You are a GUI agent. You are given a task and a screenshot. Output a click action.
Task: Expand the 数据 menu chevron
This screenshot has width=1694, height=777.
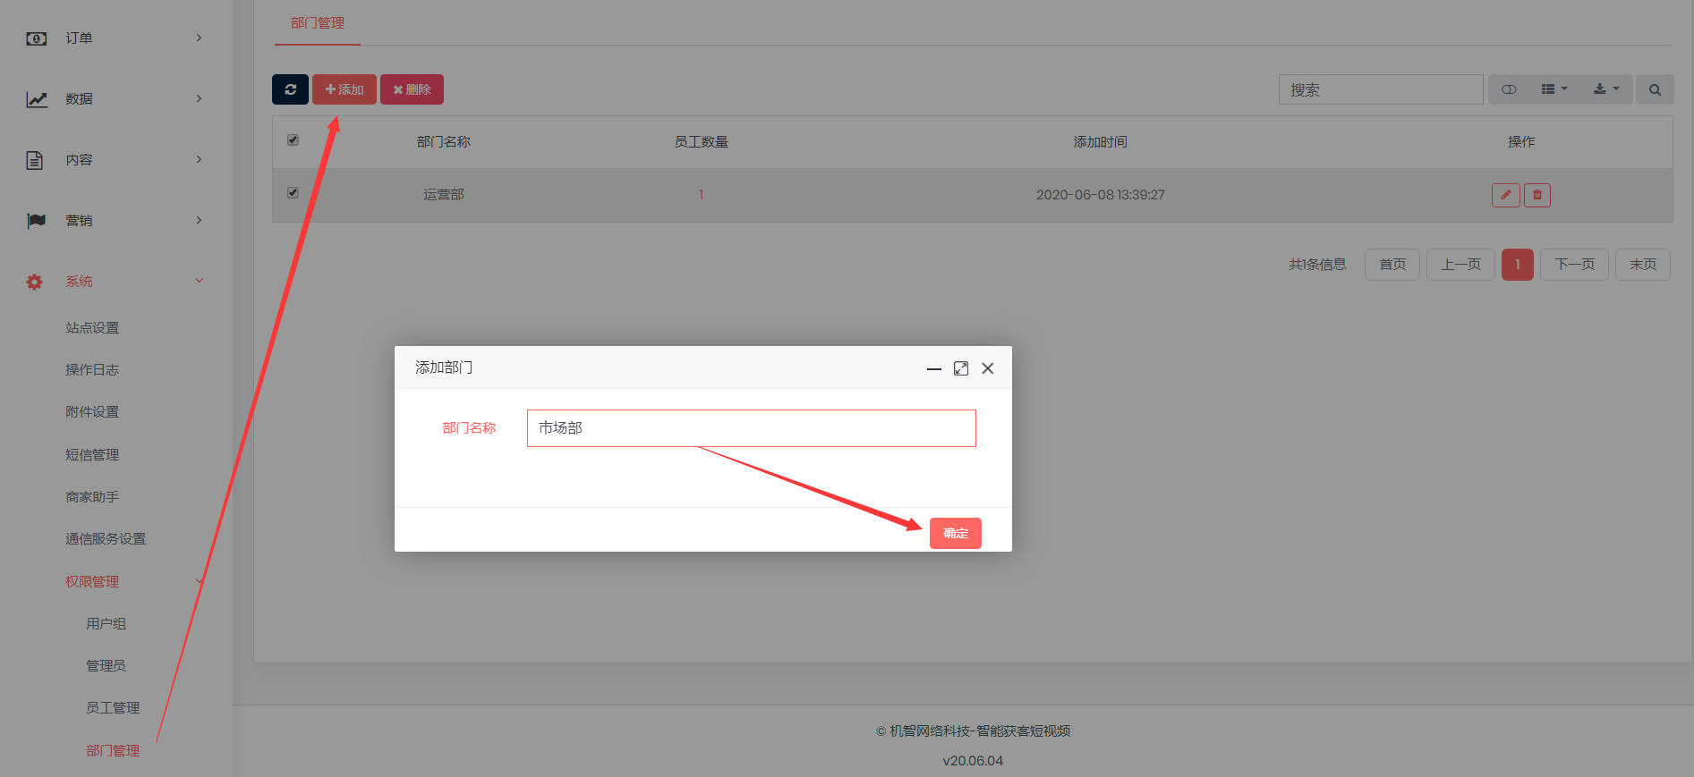[x=199, y=98]
